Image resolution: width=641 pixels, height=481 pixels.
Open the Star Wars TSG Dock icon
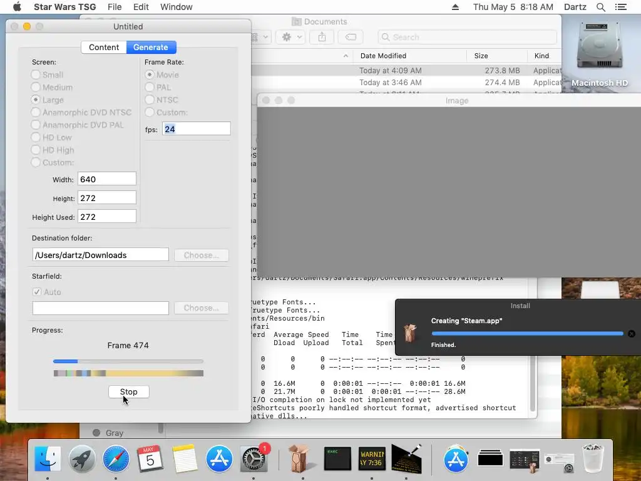406,458
